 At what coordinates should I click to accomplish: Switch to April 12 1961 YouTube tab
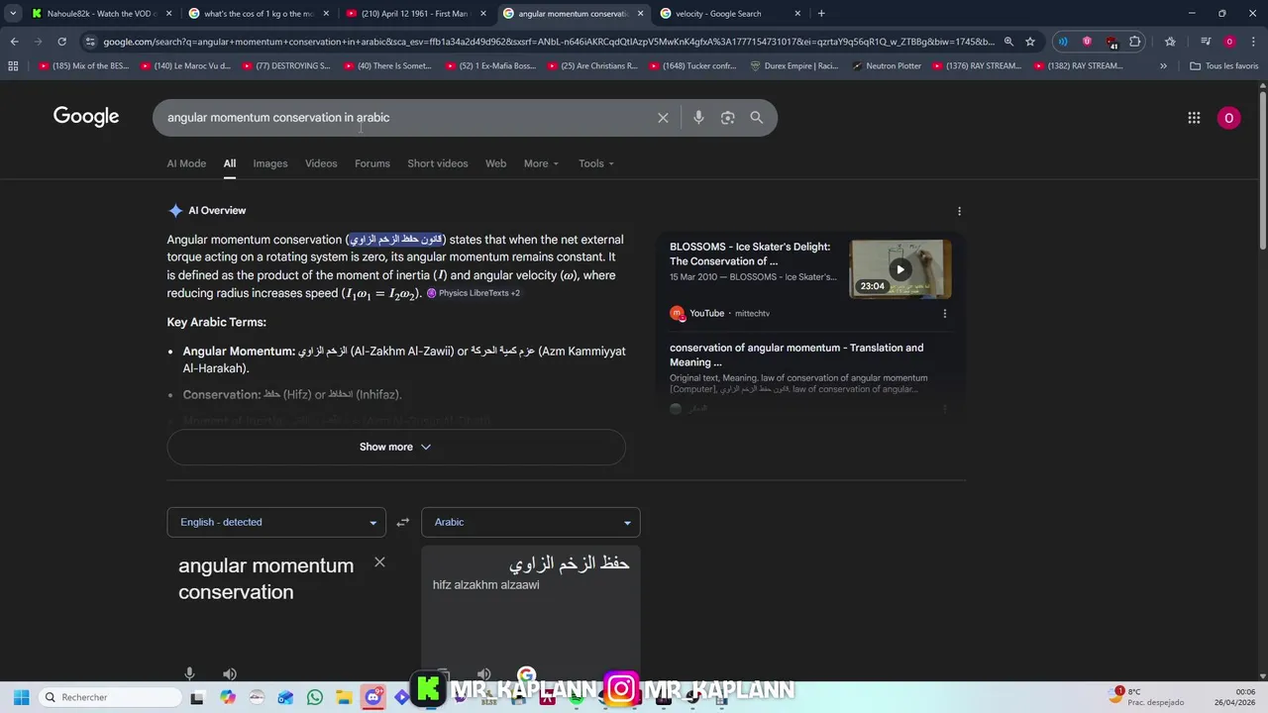pyautogui.click(x=416, y=14)
